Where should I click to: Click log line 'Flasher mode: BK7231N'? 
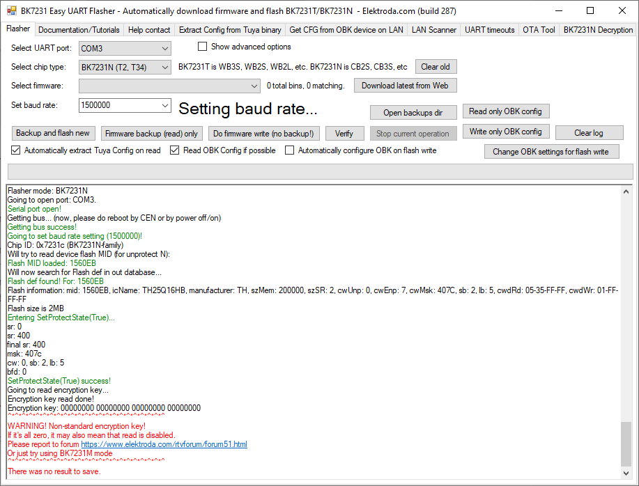pos(47,191)
